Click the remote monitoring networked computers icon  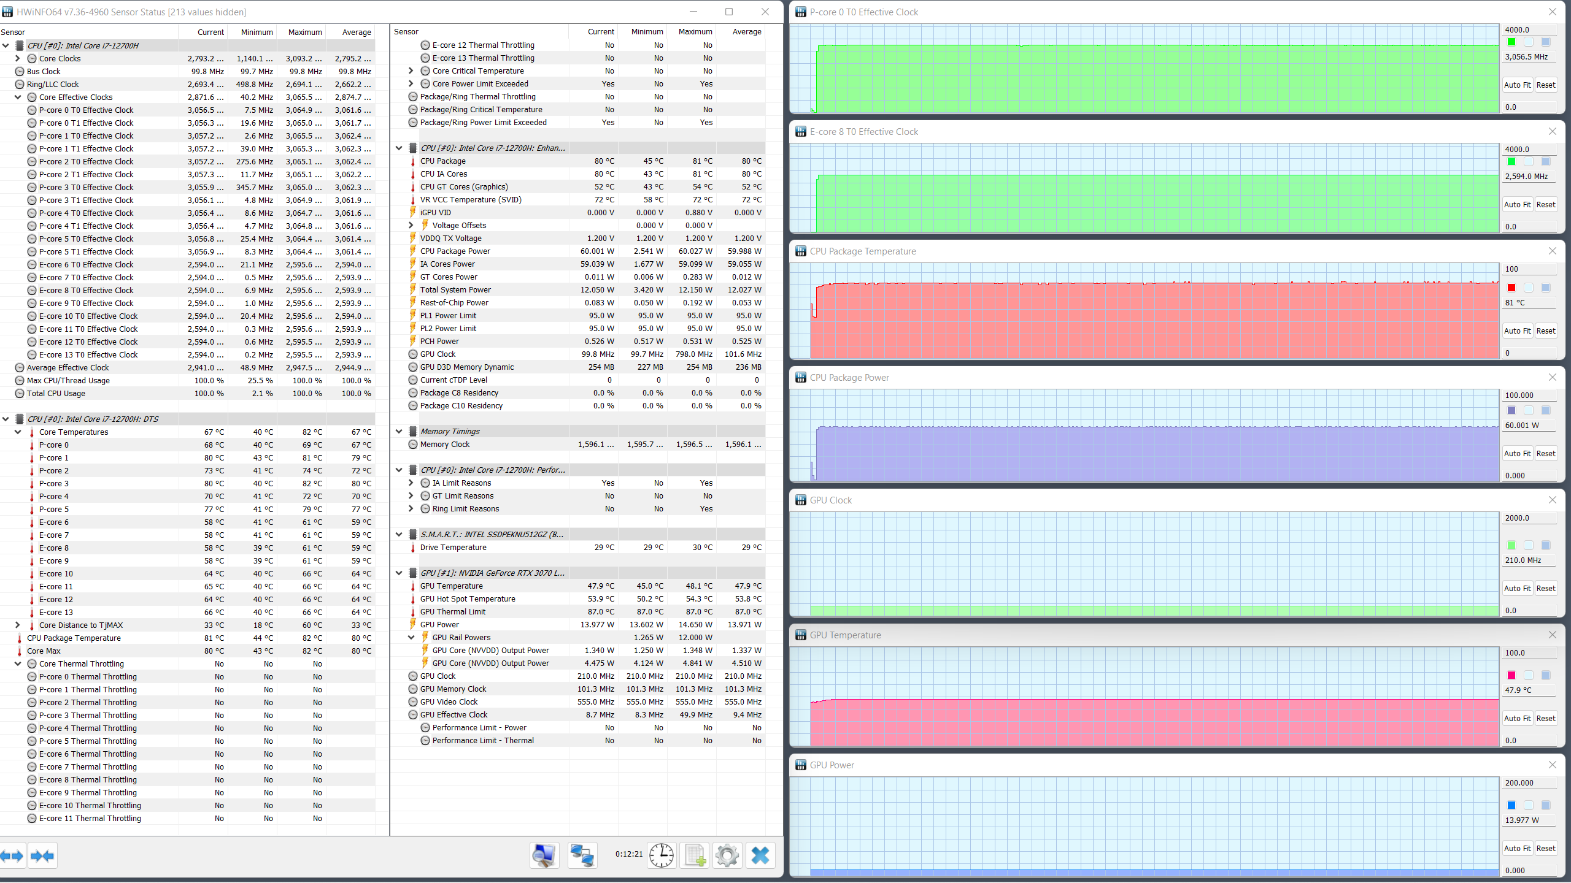click(x=582, y=855)
